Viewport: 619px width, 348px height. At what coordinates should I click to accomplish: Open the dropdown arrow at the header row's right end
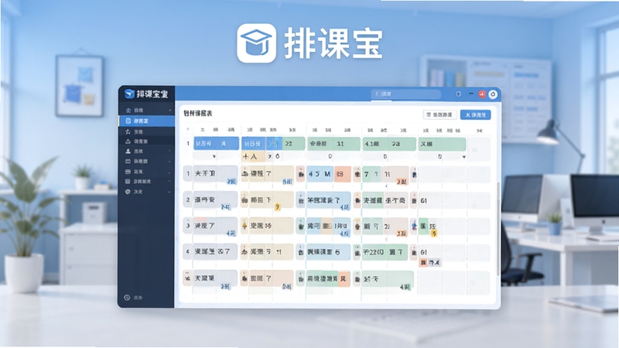click(463, 157)
